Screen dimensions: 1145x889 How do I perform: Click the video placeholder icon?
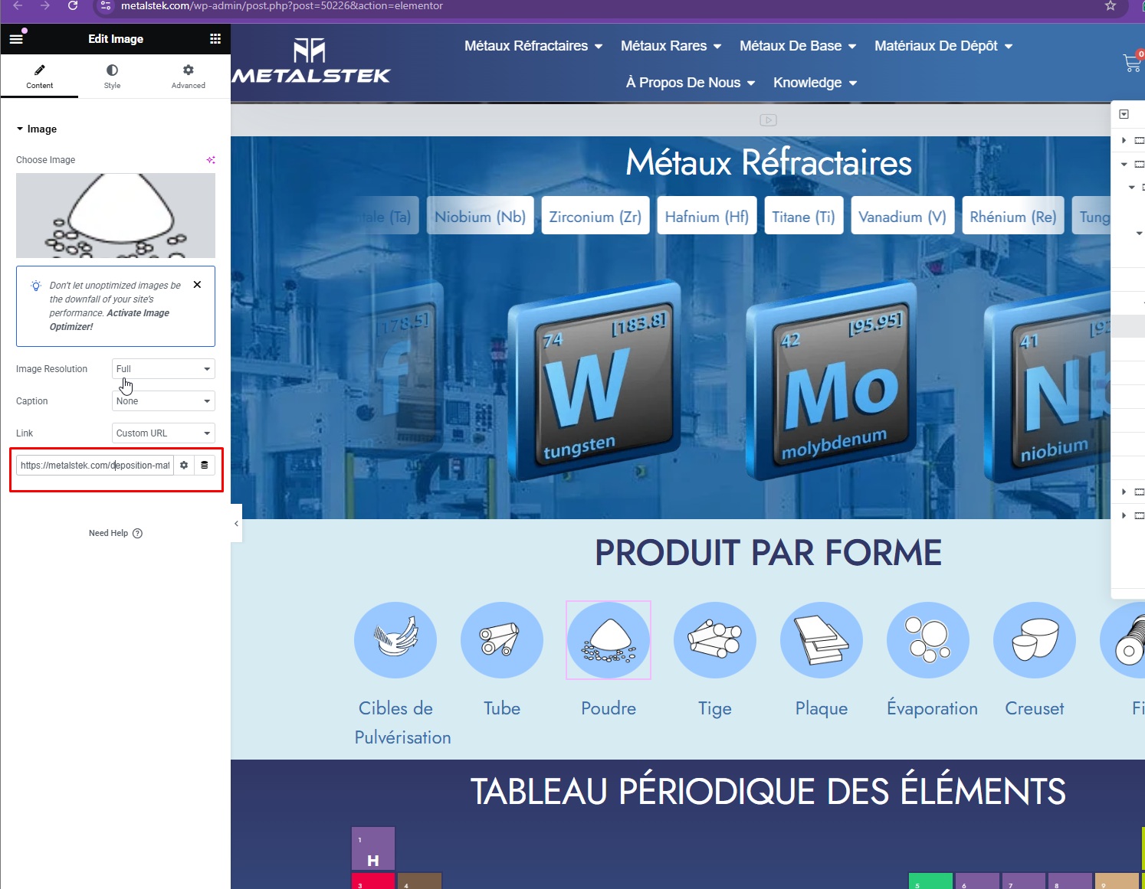point(768,120)
